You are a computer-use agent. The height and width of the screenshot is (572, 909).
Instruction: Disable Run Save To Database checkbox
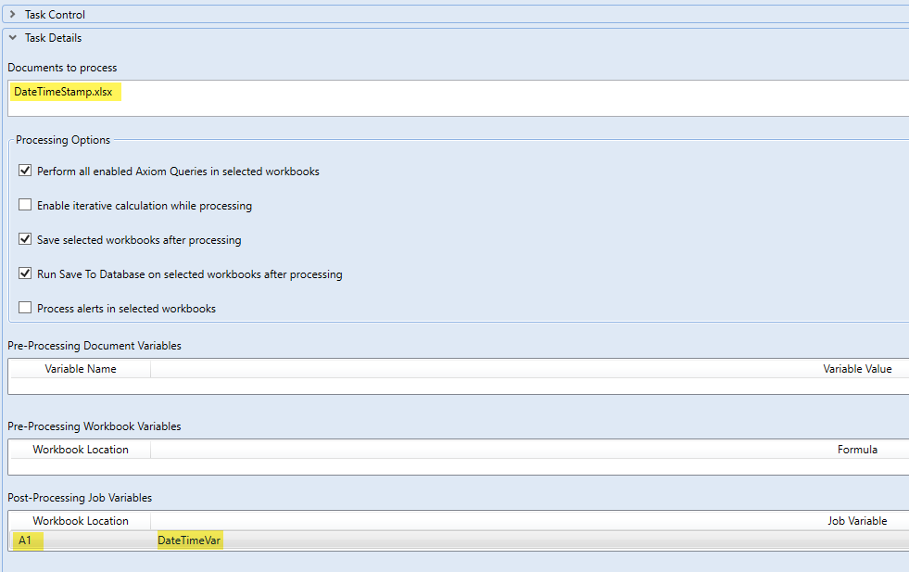pos(25,274)
